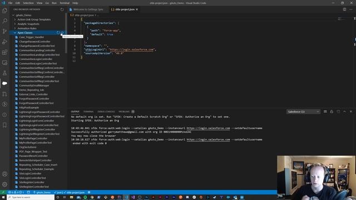Screen dimensions: 356x200
Task: Click the Cortana circle on the taskbar
Action: click(58, 197)
